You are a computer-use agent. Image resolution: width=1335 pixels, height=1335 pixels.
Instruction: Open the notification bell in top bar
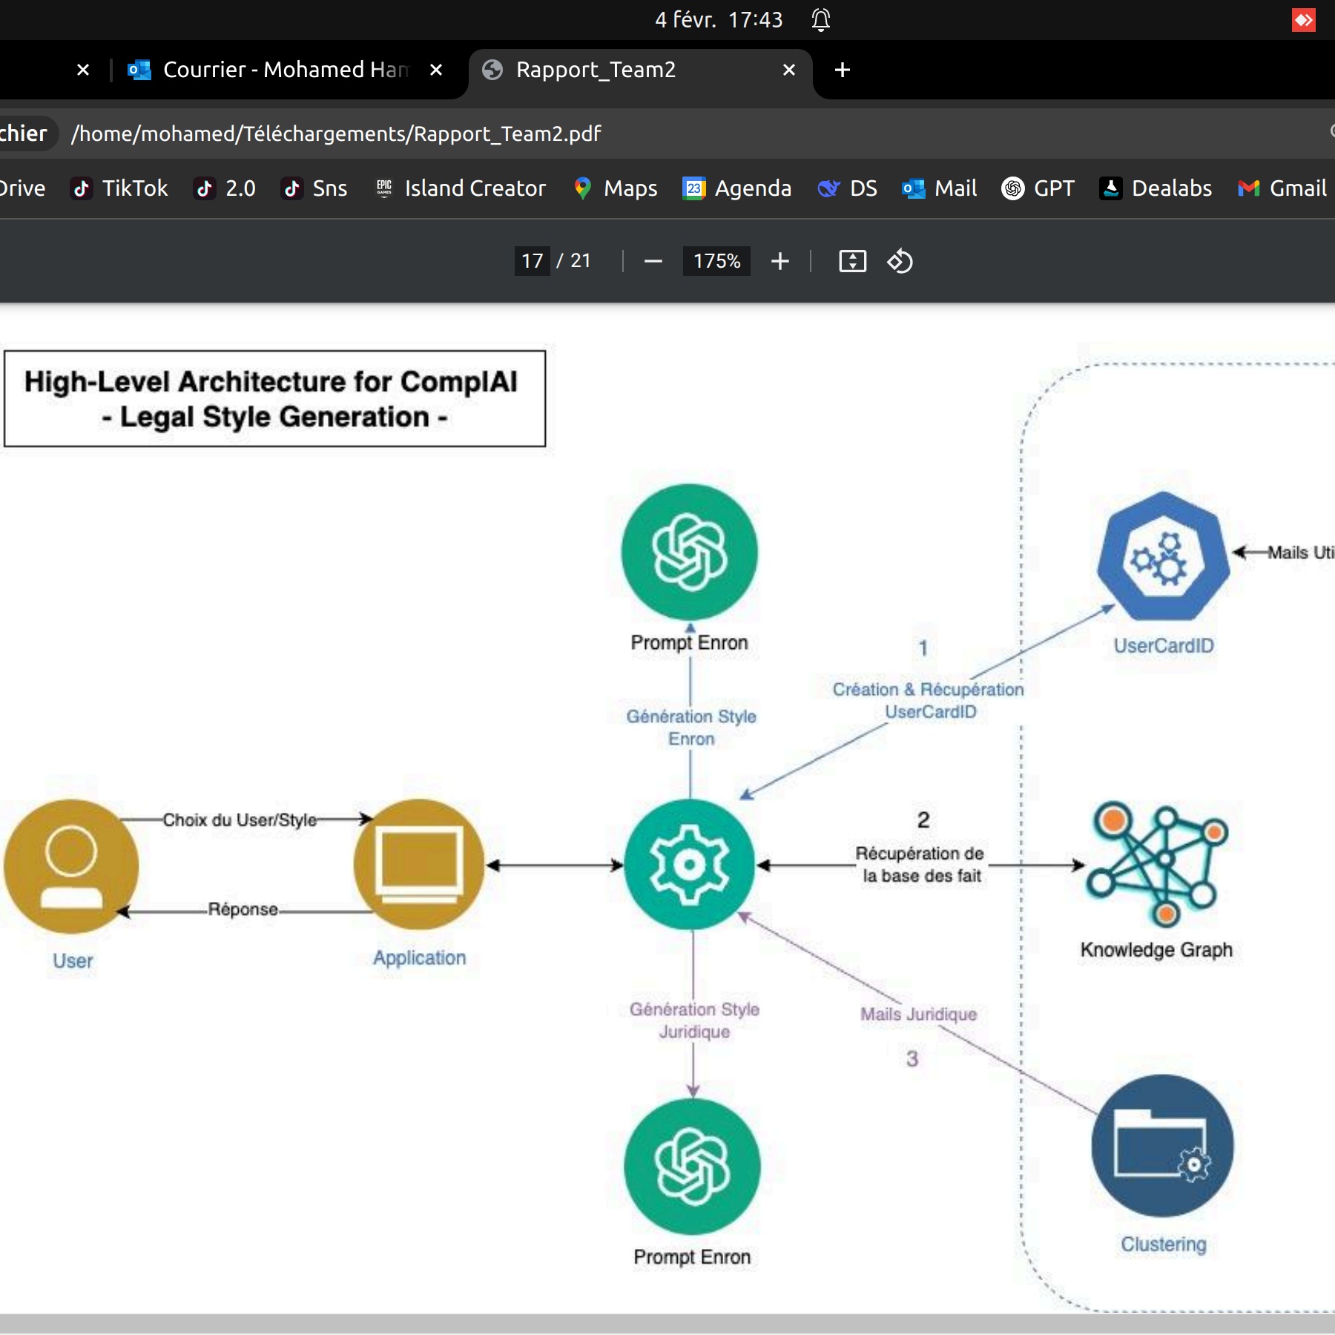point(820,19)
